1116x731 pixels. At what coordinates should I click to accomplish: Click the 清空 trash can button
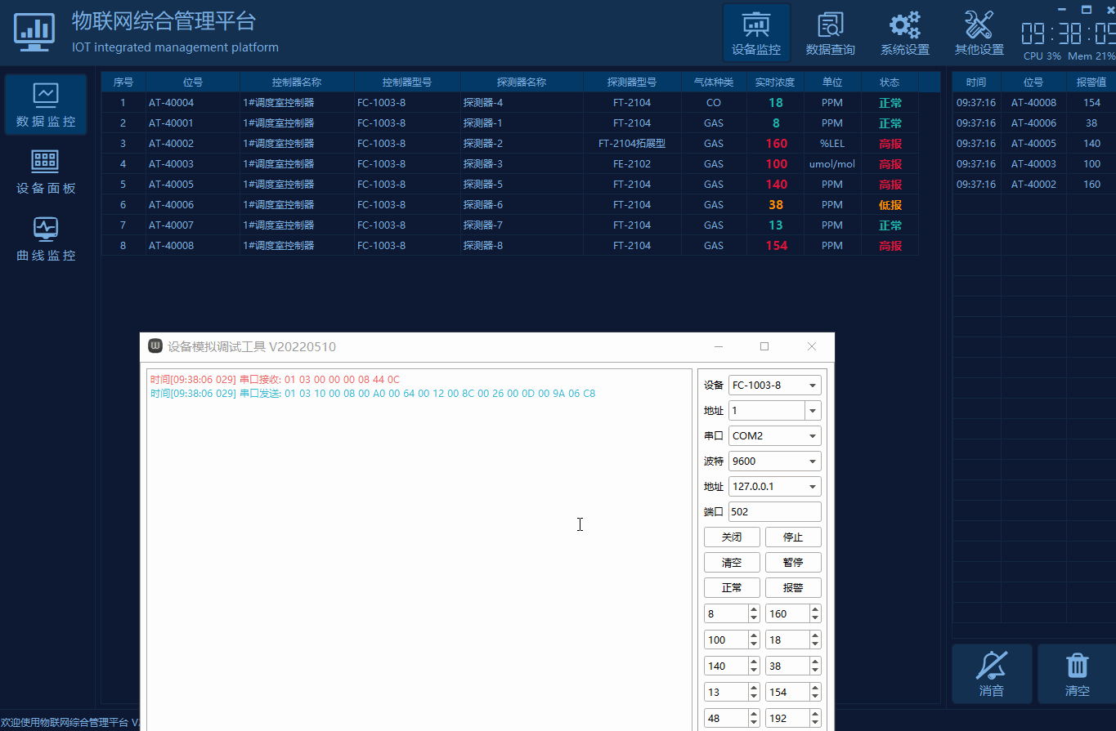(x=1077, y=674)
